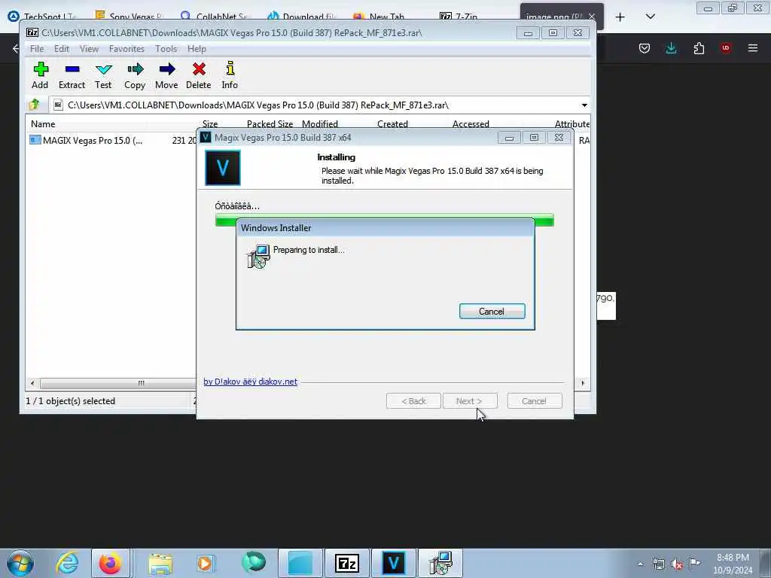The height and width of the screenshot is (578, 771).
Task: Click the Back button in Vegas installer
Action: pyautogui.click(x=413, y=401)
